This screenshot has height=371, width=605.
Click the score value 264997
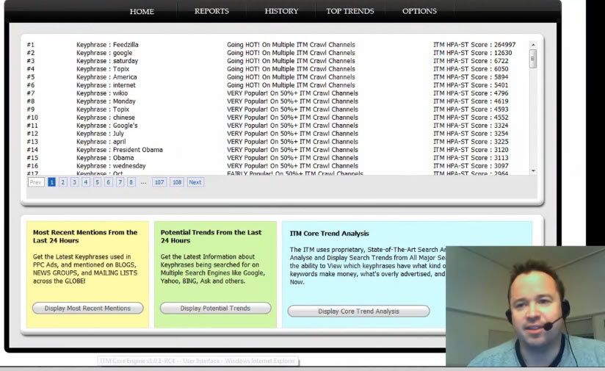coord(504,45)
